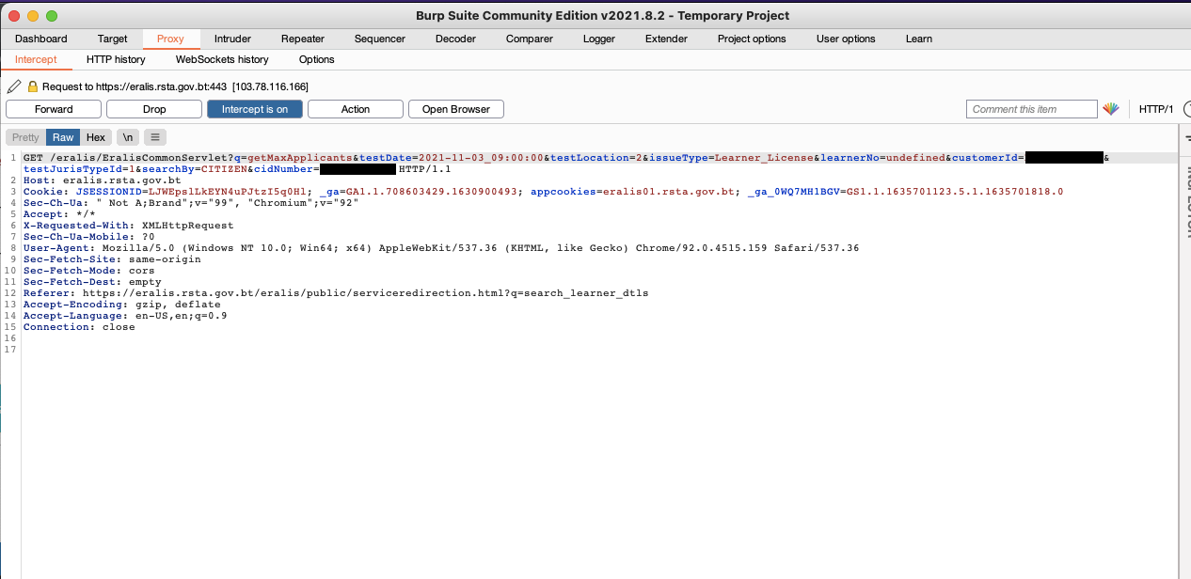Open the Action dropdown menu
The height and width of the screenshot is (579, 1191).
(x=356, y=109)
